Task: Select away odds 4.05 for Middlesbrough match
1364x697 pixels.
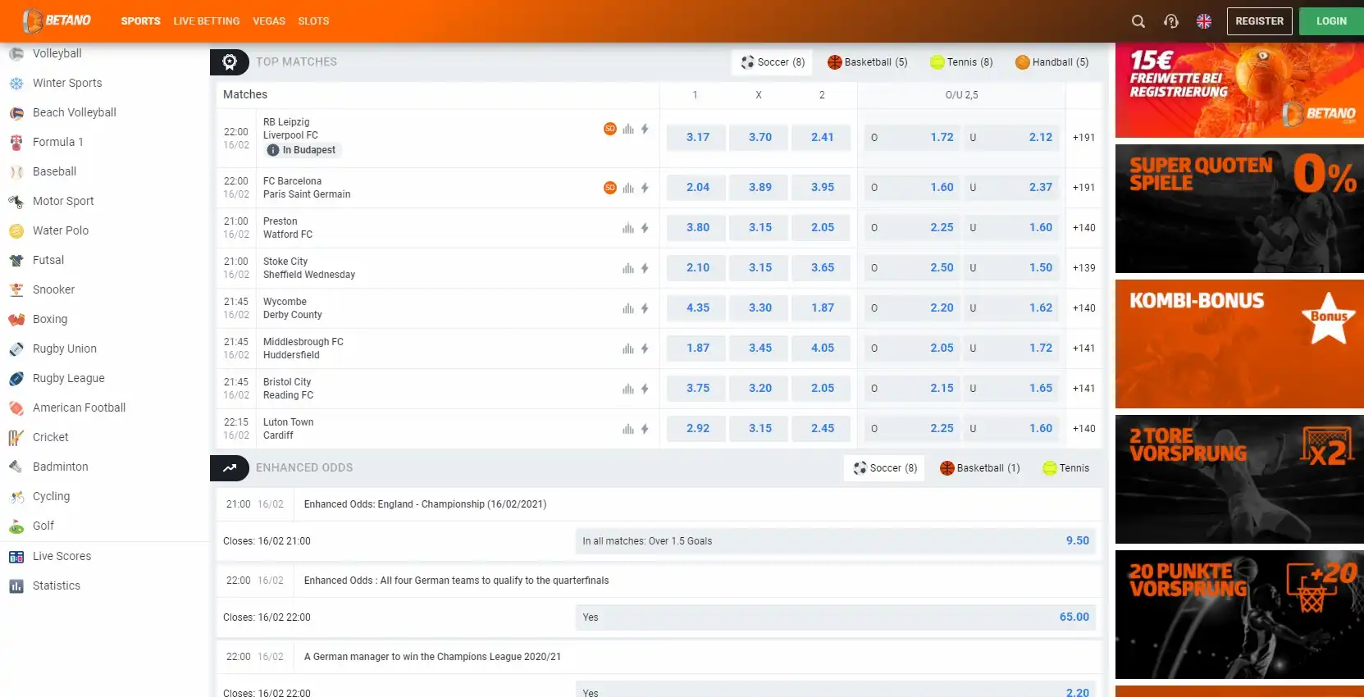Action: 821,348
